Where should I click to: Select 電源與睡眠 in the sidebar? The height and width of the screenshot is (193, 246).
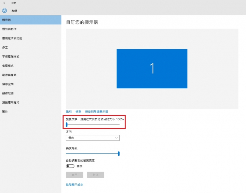pyautogui.click(x=31, y=75)
